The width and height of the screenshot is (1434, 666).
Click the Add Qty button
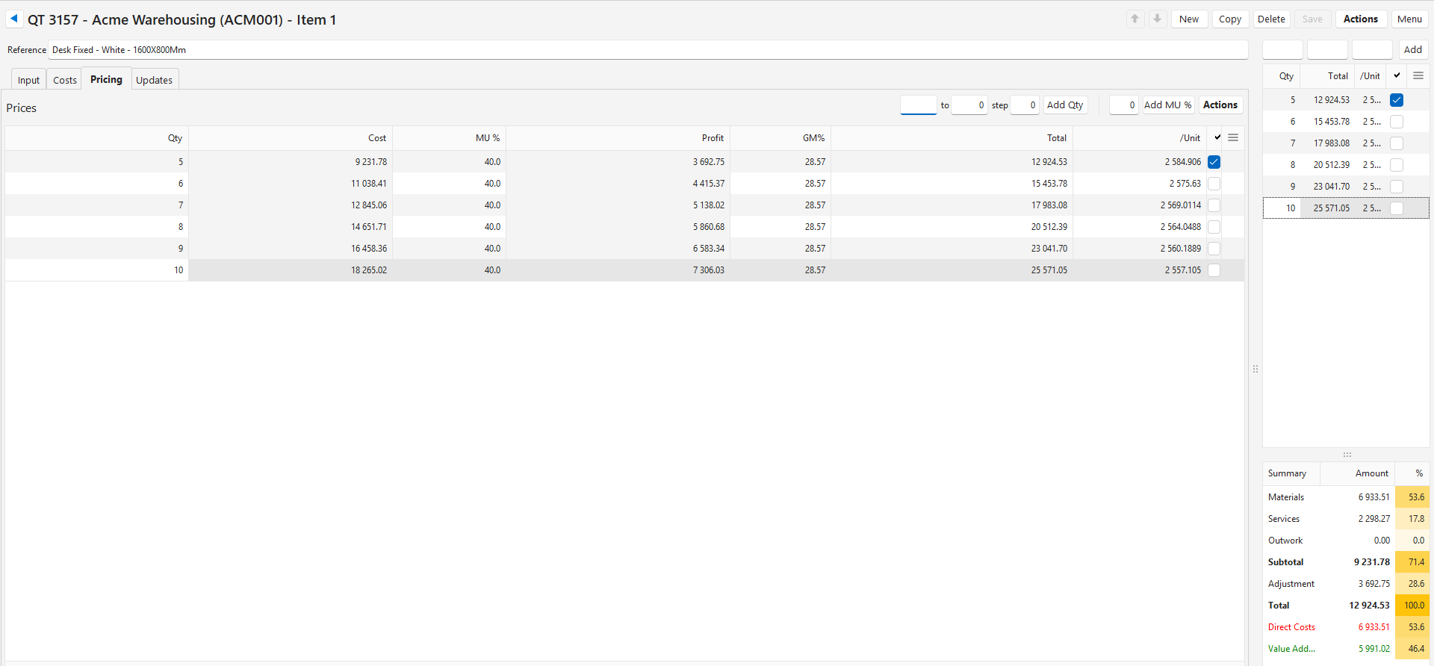click(1064, 105)
